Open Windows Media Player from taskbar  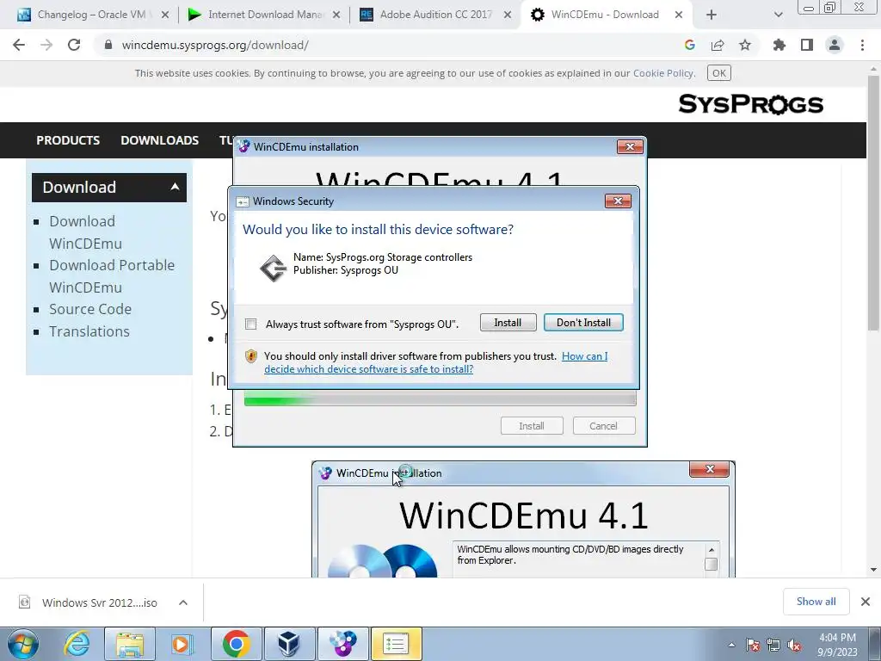pyautogui.click(x=181, y=644)
